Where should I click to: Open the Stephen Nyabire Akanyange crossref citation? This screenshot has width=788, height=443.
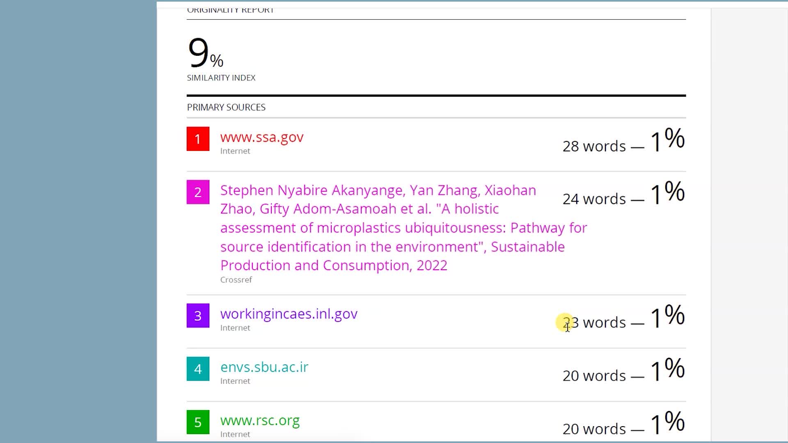coord(378,228)
